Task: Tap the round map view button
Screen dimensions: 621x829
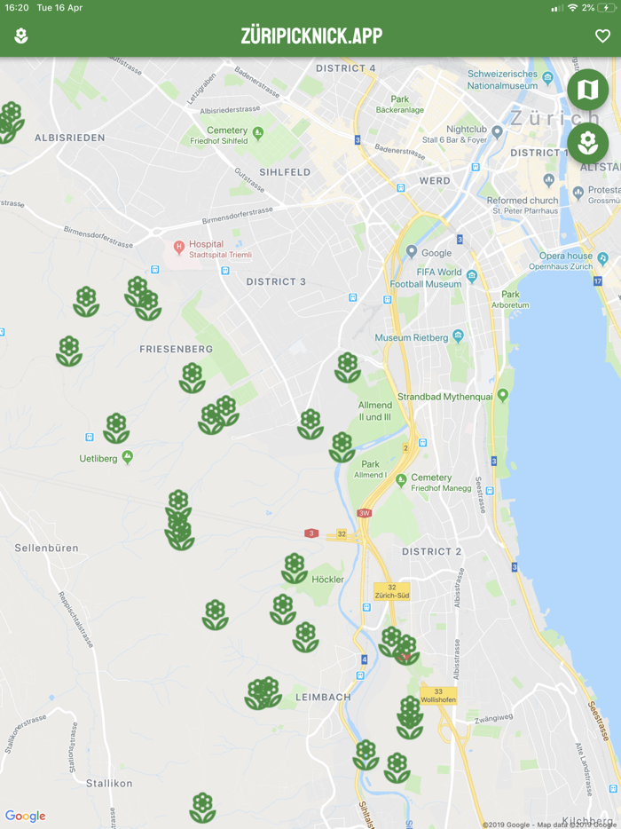Action: click(587, 90)
